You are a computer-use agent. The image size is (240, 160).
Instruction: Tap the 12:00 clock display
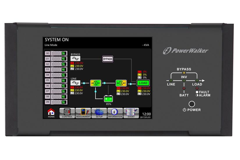[x=146, y=114]
